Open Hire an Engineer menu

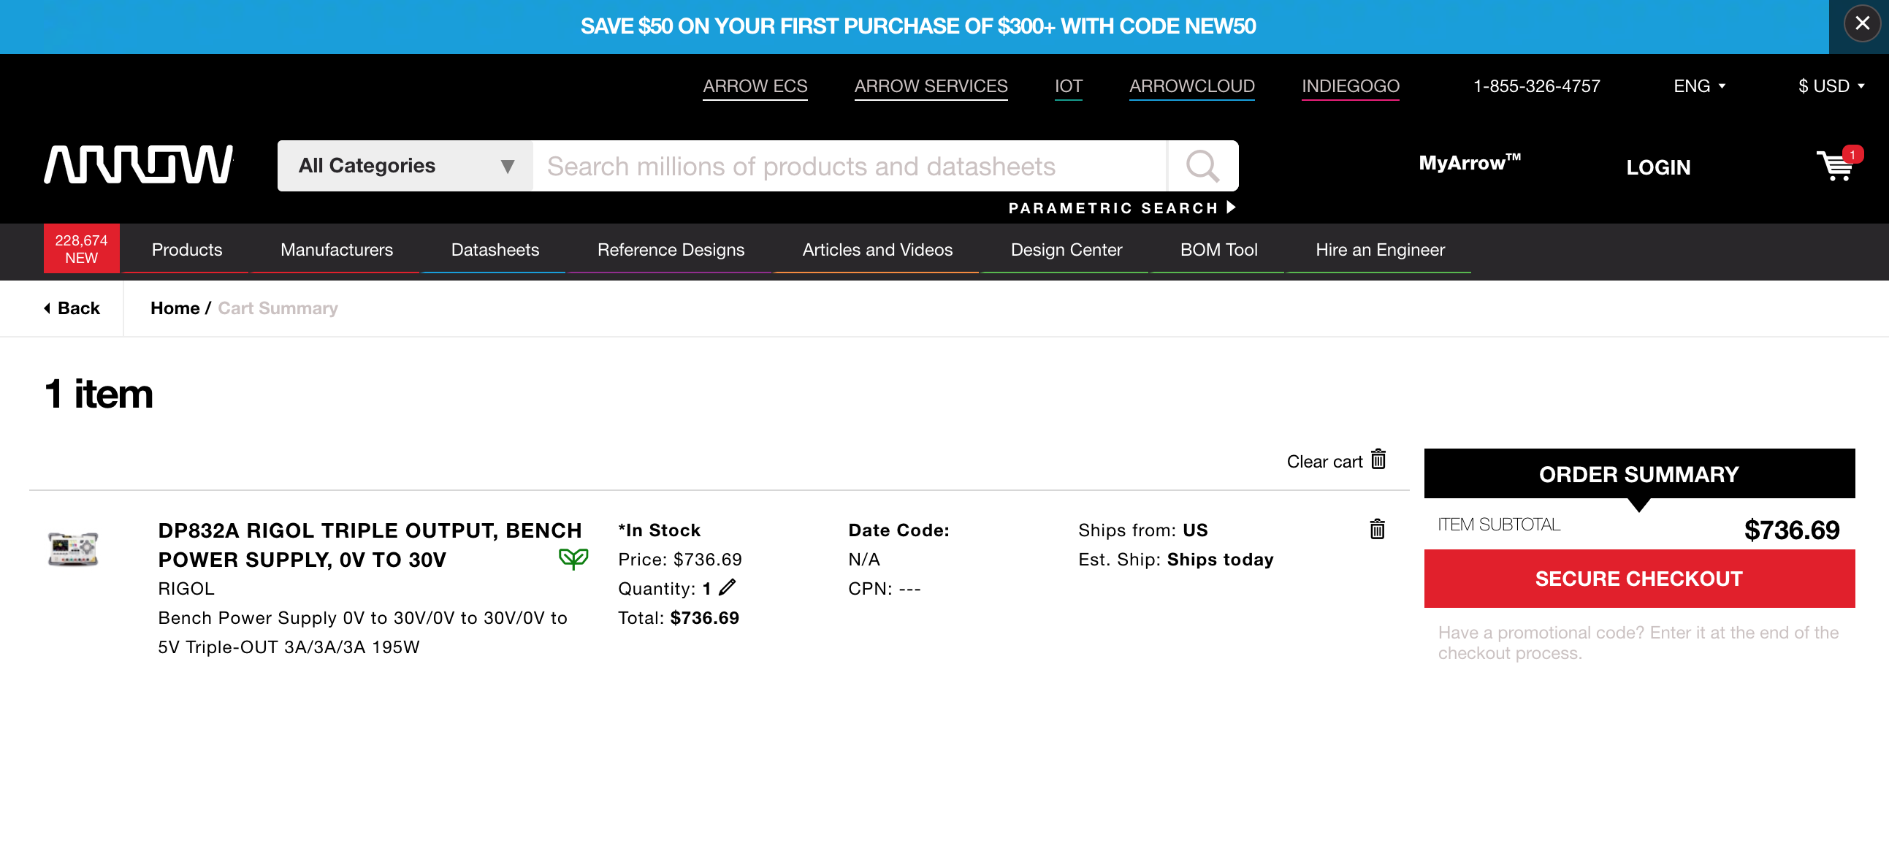tap(1379, 250)
